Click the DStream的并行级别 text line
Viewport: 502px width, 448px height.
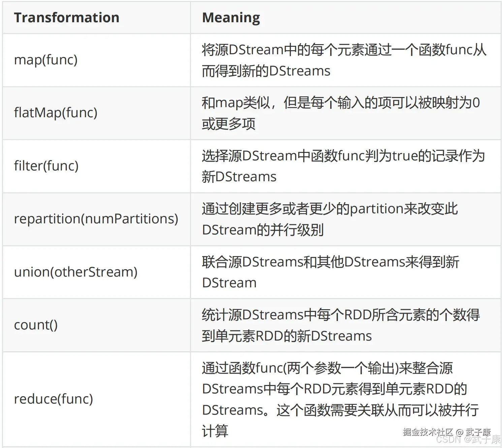263,230
